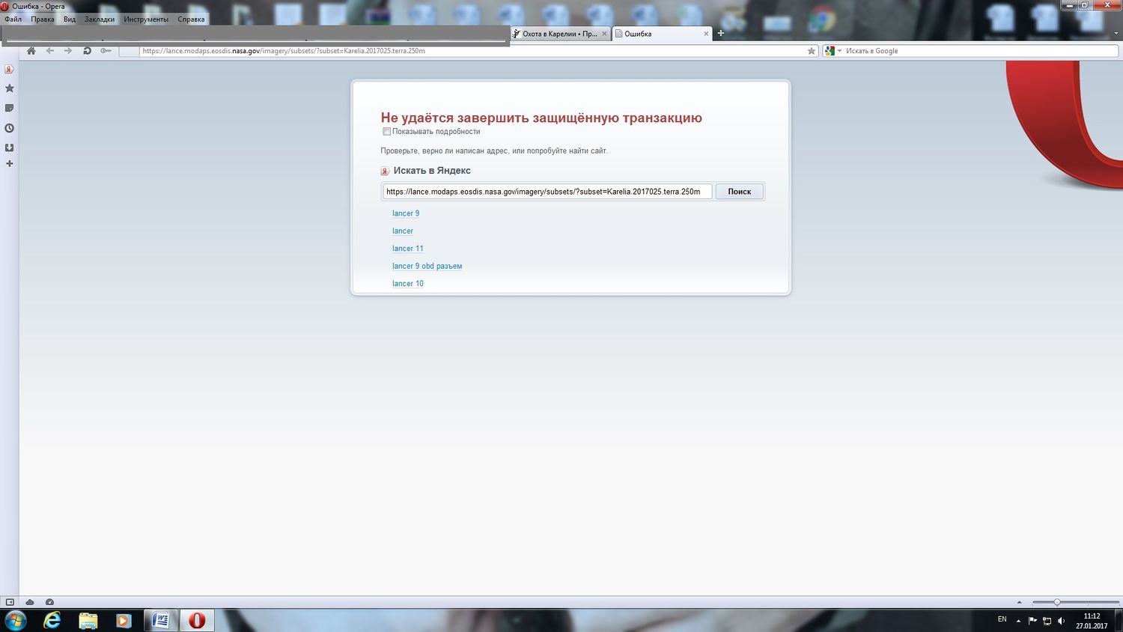Add a new sidebar panel with plus

(x=10, y=164)
